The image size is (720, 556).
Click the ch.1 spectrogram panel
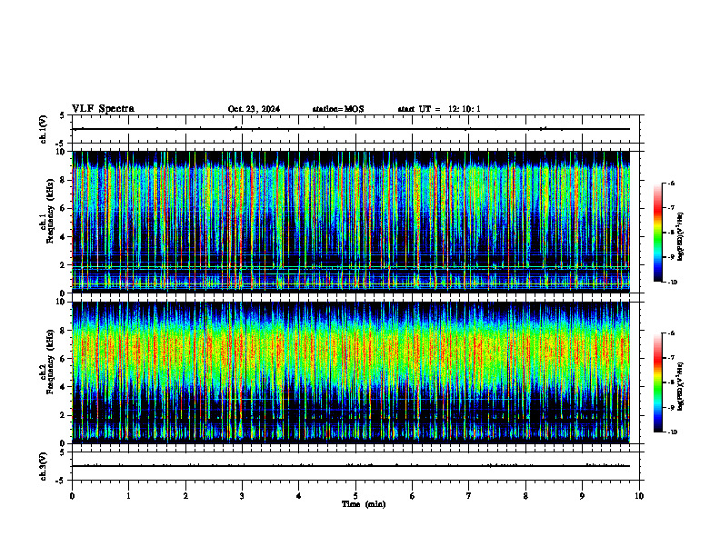point(351,222)
